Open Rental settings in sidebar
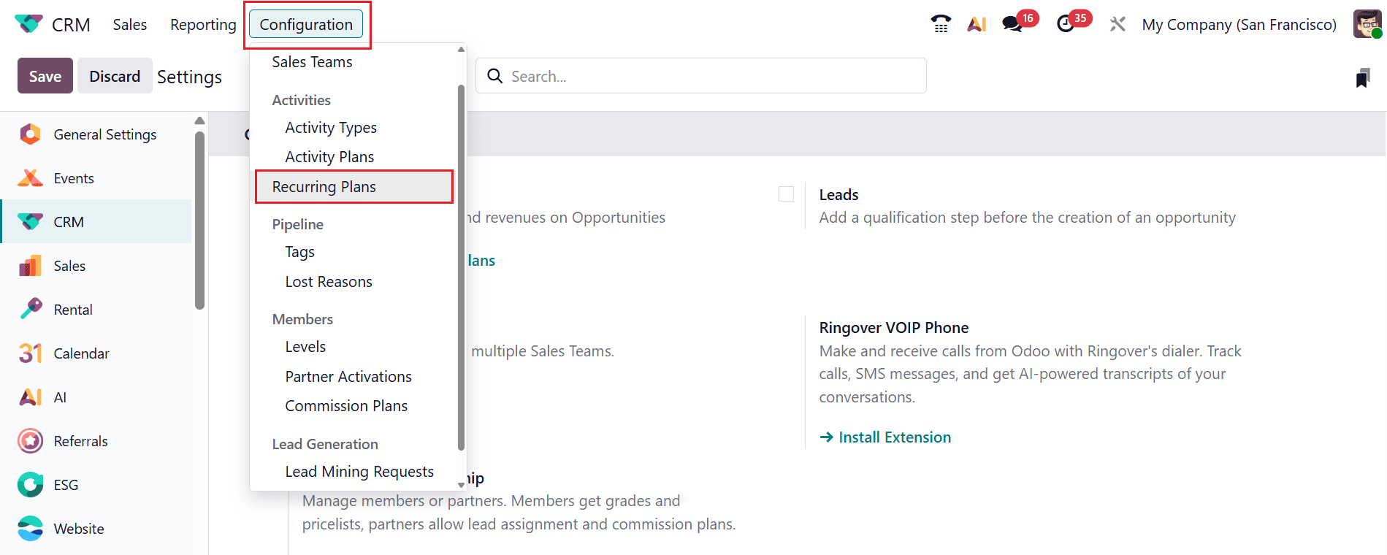Viewport: 1387px width, 555px height. 96,310
